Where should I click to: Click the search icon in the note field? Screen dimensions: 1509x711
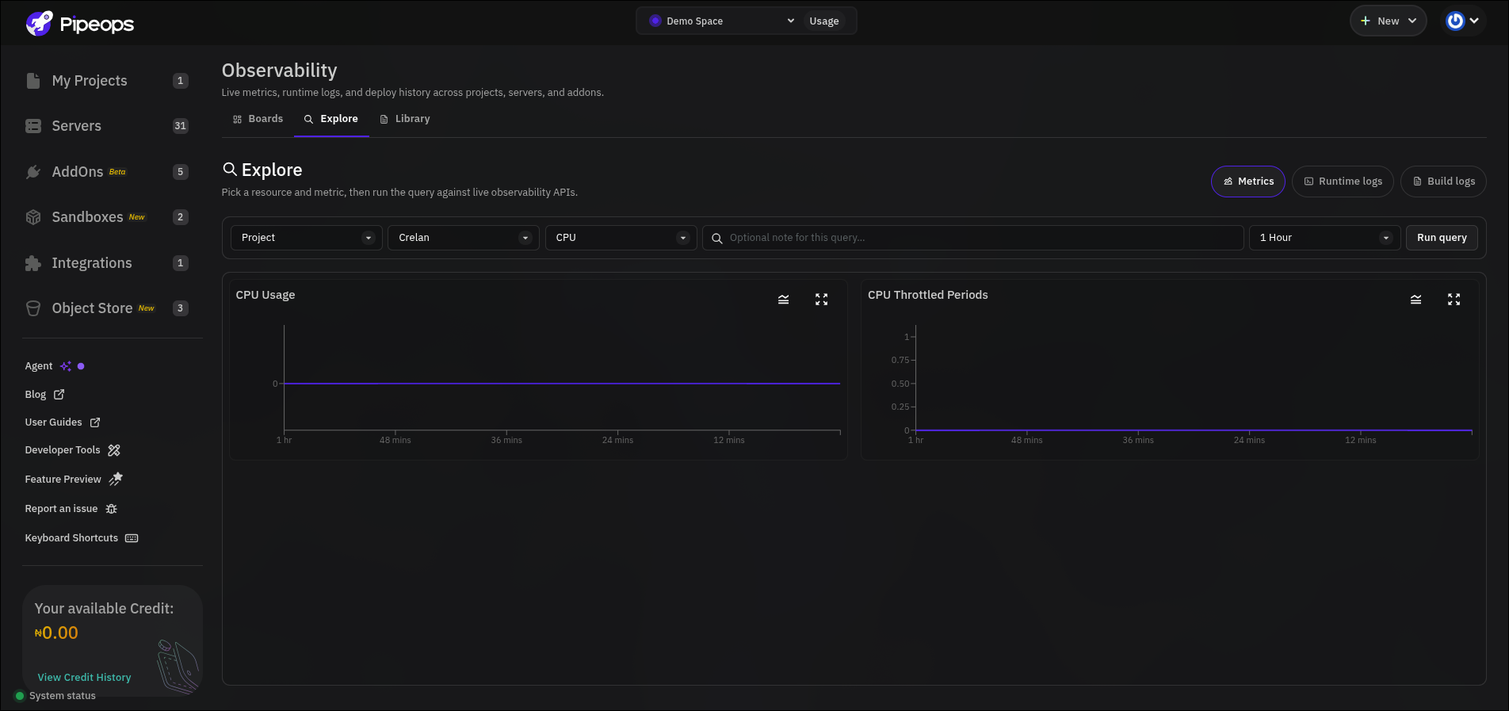click(x=717, y=239)
